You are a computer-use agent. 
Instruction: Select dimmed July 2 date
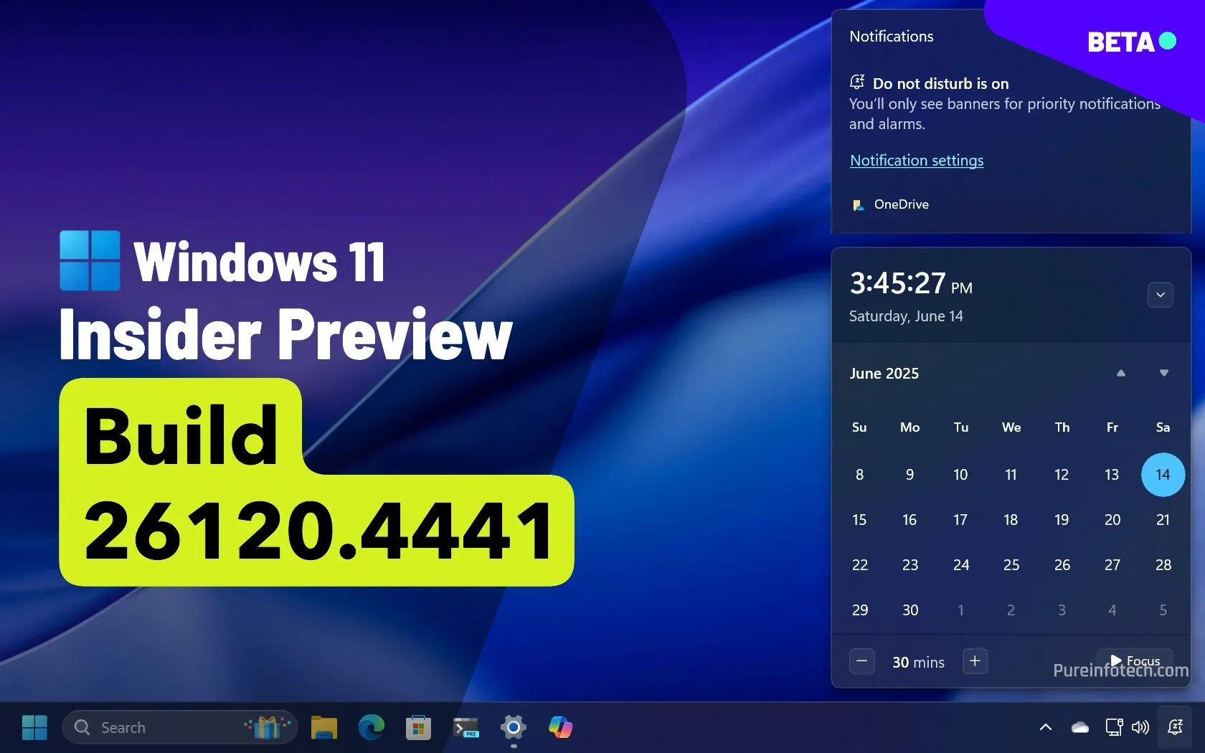click(x=1011, y=610)
